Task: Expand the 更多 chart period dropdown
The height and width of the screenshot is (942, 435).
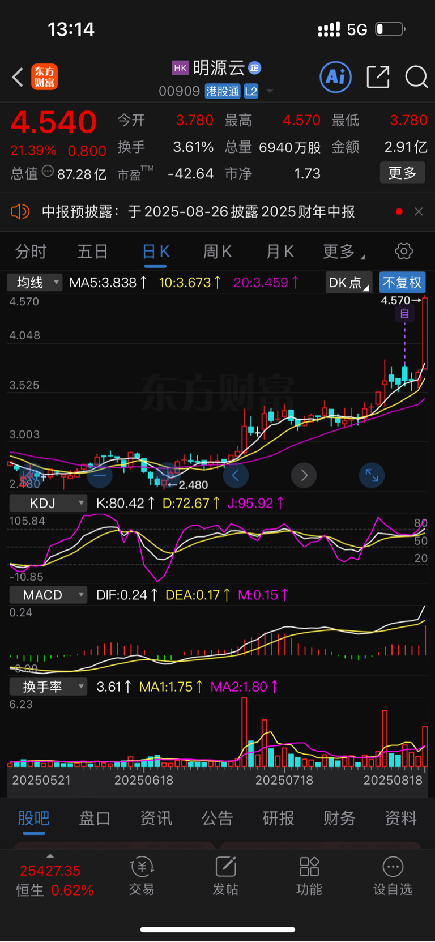Action: [x=343, y=252]
